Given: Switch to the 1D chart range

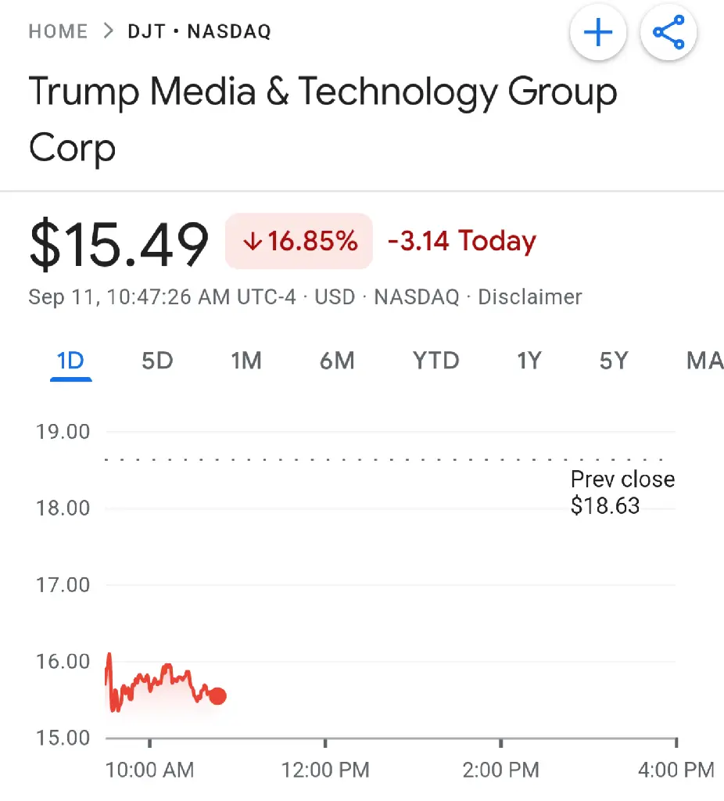Looking at the screenshot, I should [70, 361].
